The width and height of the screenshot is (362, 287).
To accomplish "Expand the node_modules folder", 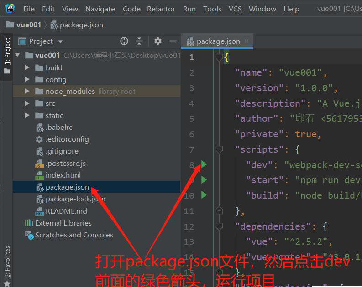I will point(27,92).
